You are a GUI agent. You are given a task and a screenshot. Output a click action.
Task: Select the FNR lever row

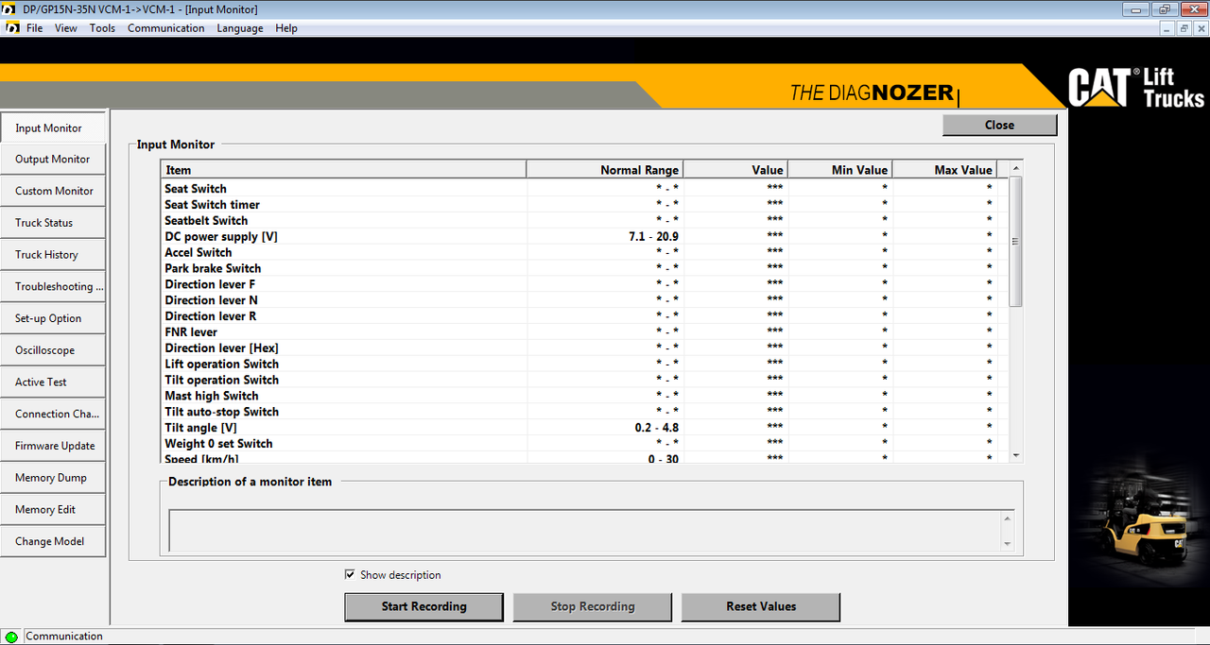584,332
